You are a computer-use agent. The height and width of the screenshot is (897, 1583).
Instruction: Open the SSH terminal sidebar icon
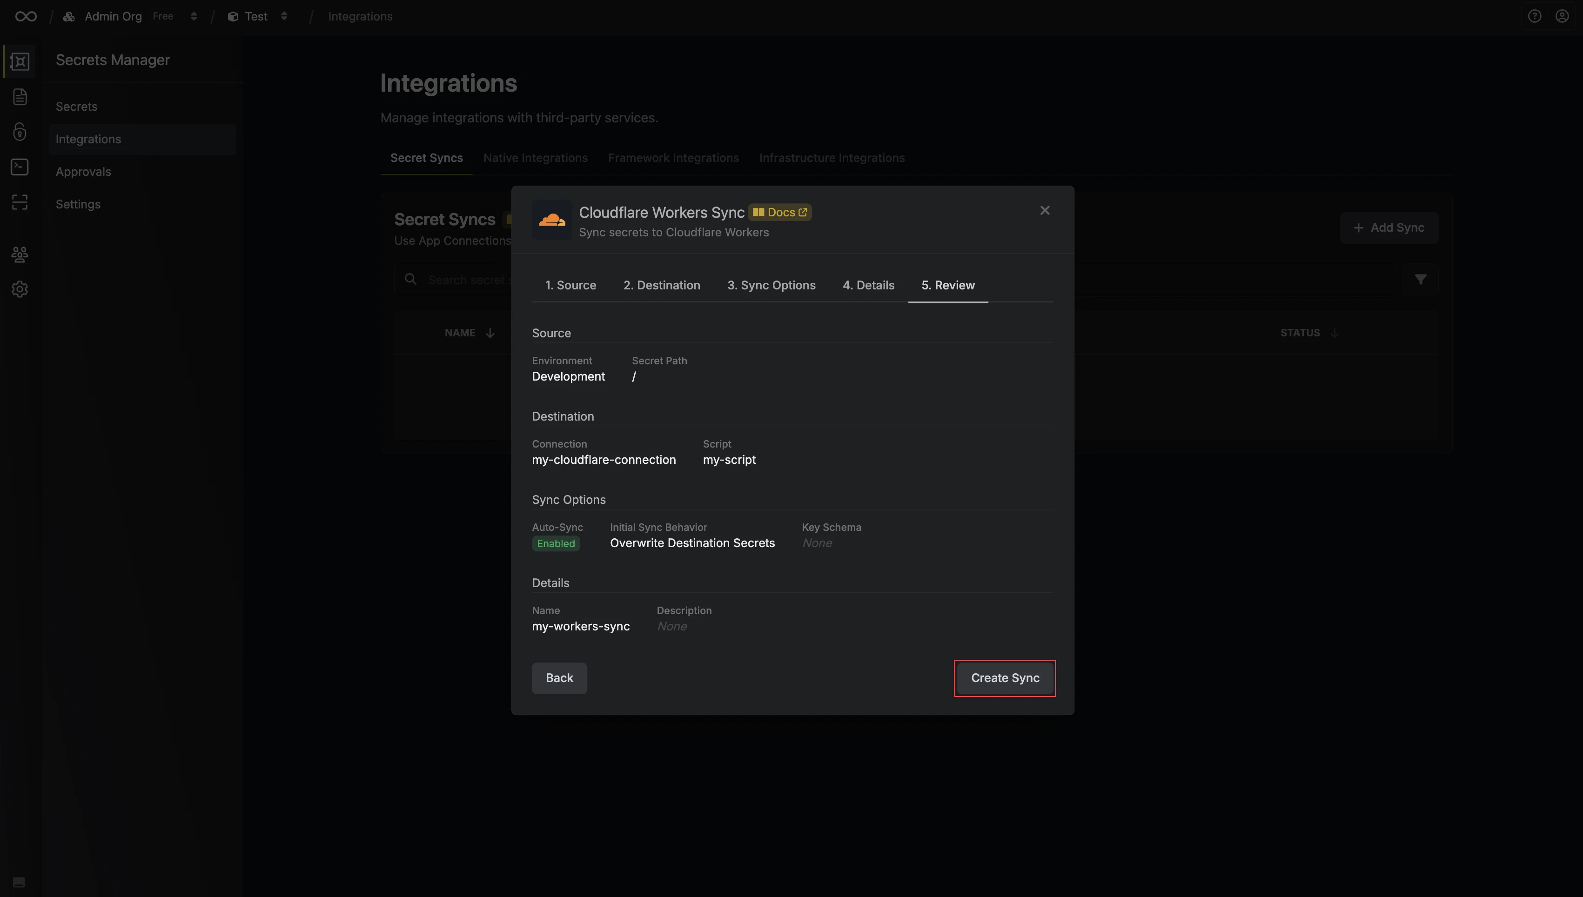20,167
